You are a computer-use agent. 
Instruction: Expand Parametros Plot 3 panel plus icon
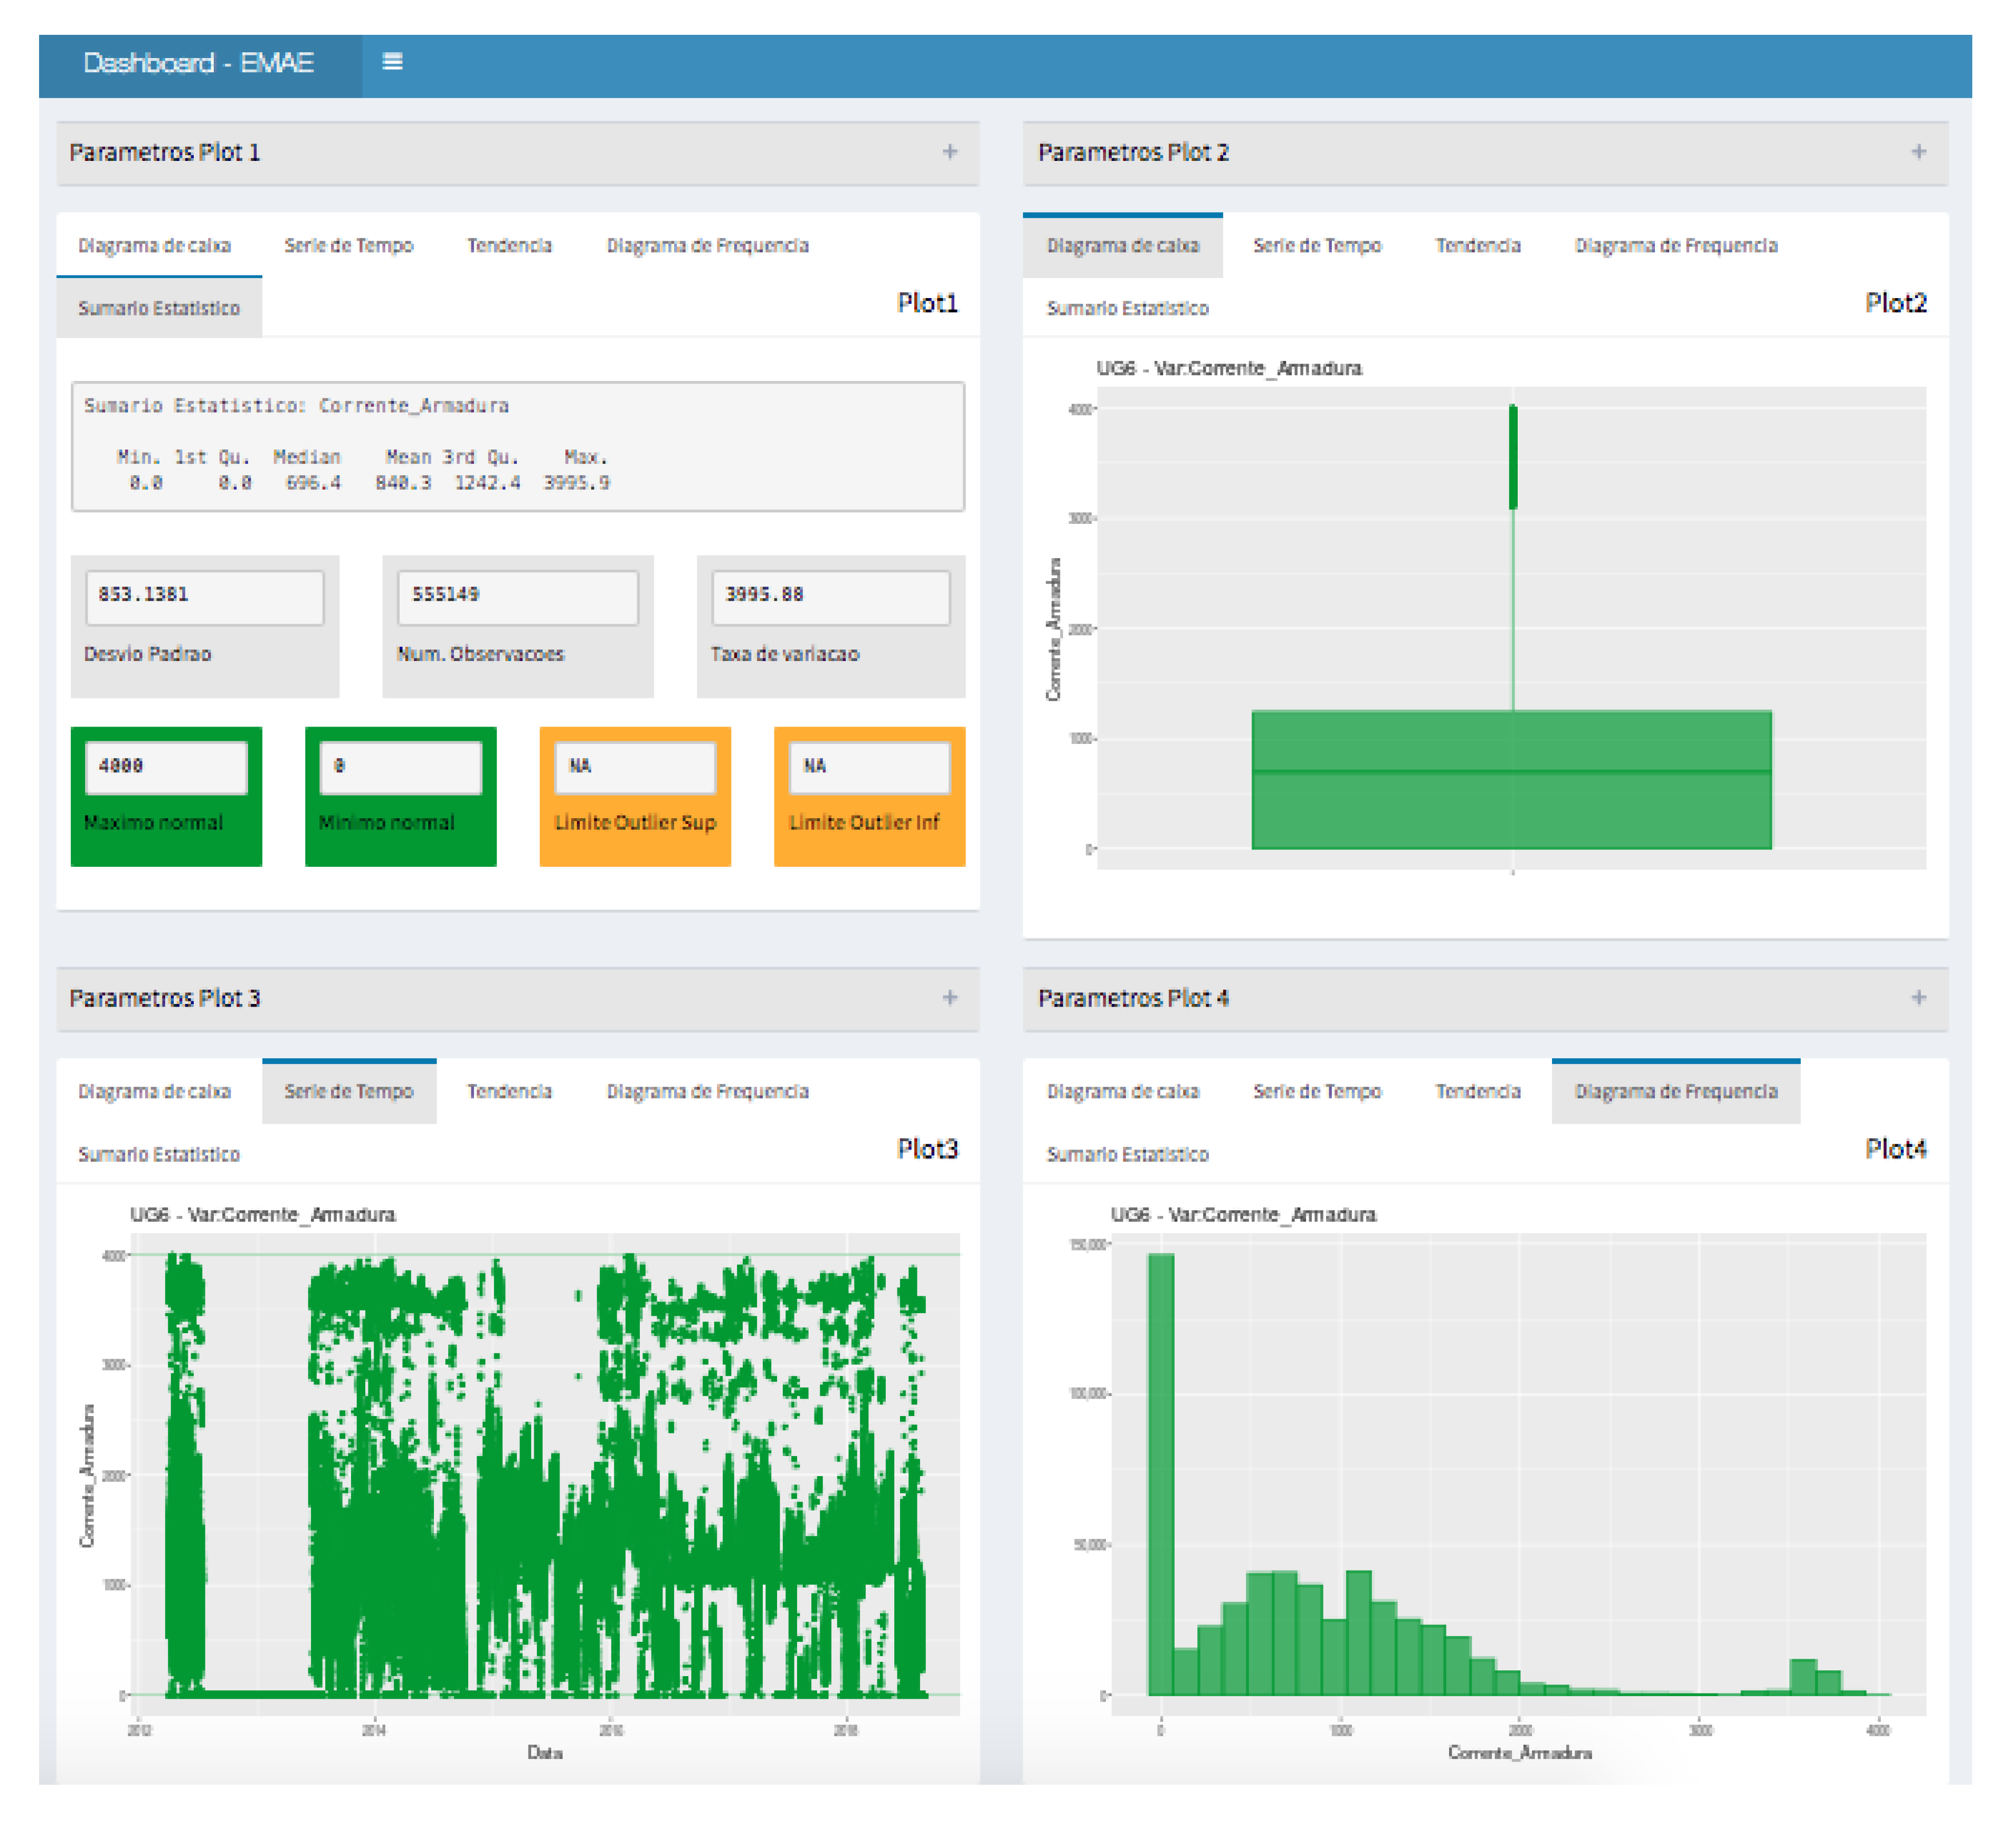(949, 998)
